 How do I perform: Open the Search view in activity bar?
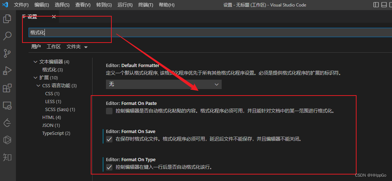[x=7, y=36]
